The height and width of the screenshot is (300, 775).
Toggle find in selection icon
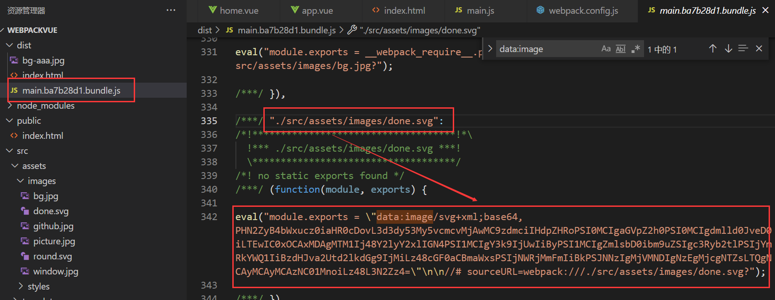tap(743, 48)
